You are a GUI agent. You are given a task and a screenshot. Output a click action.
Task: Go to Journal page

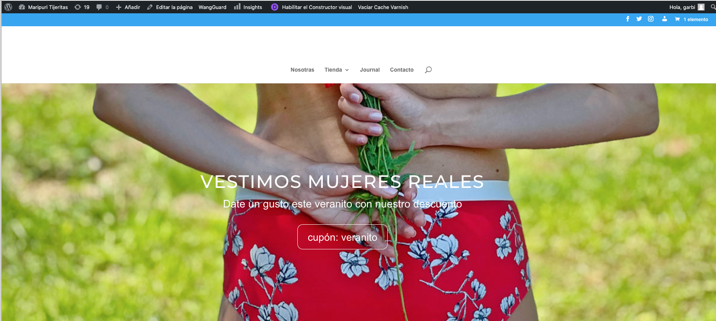click(x=370, y=70)
